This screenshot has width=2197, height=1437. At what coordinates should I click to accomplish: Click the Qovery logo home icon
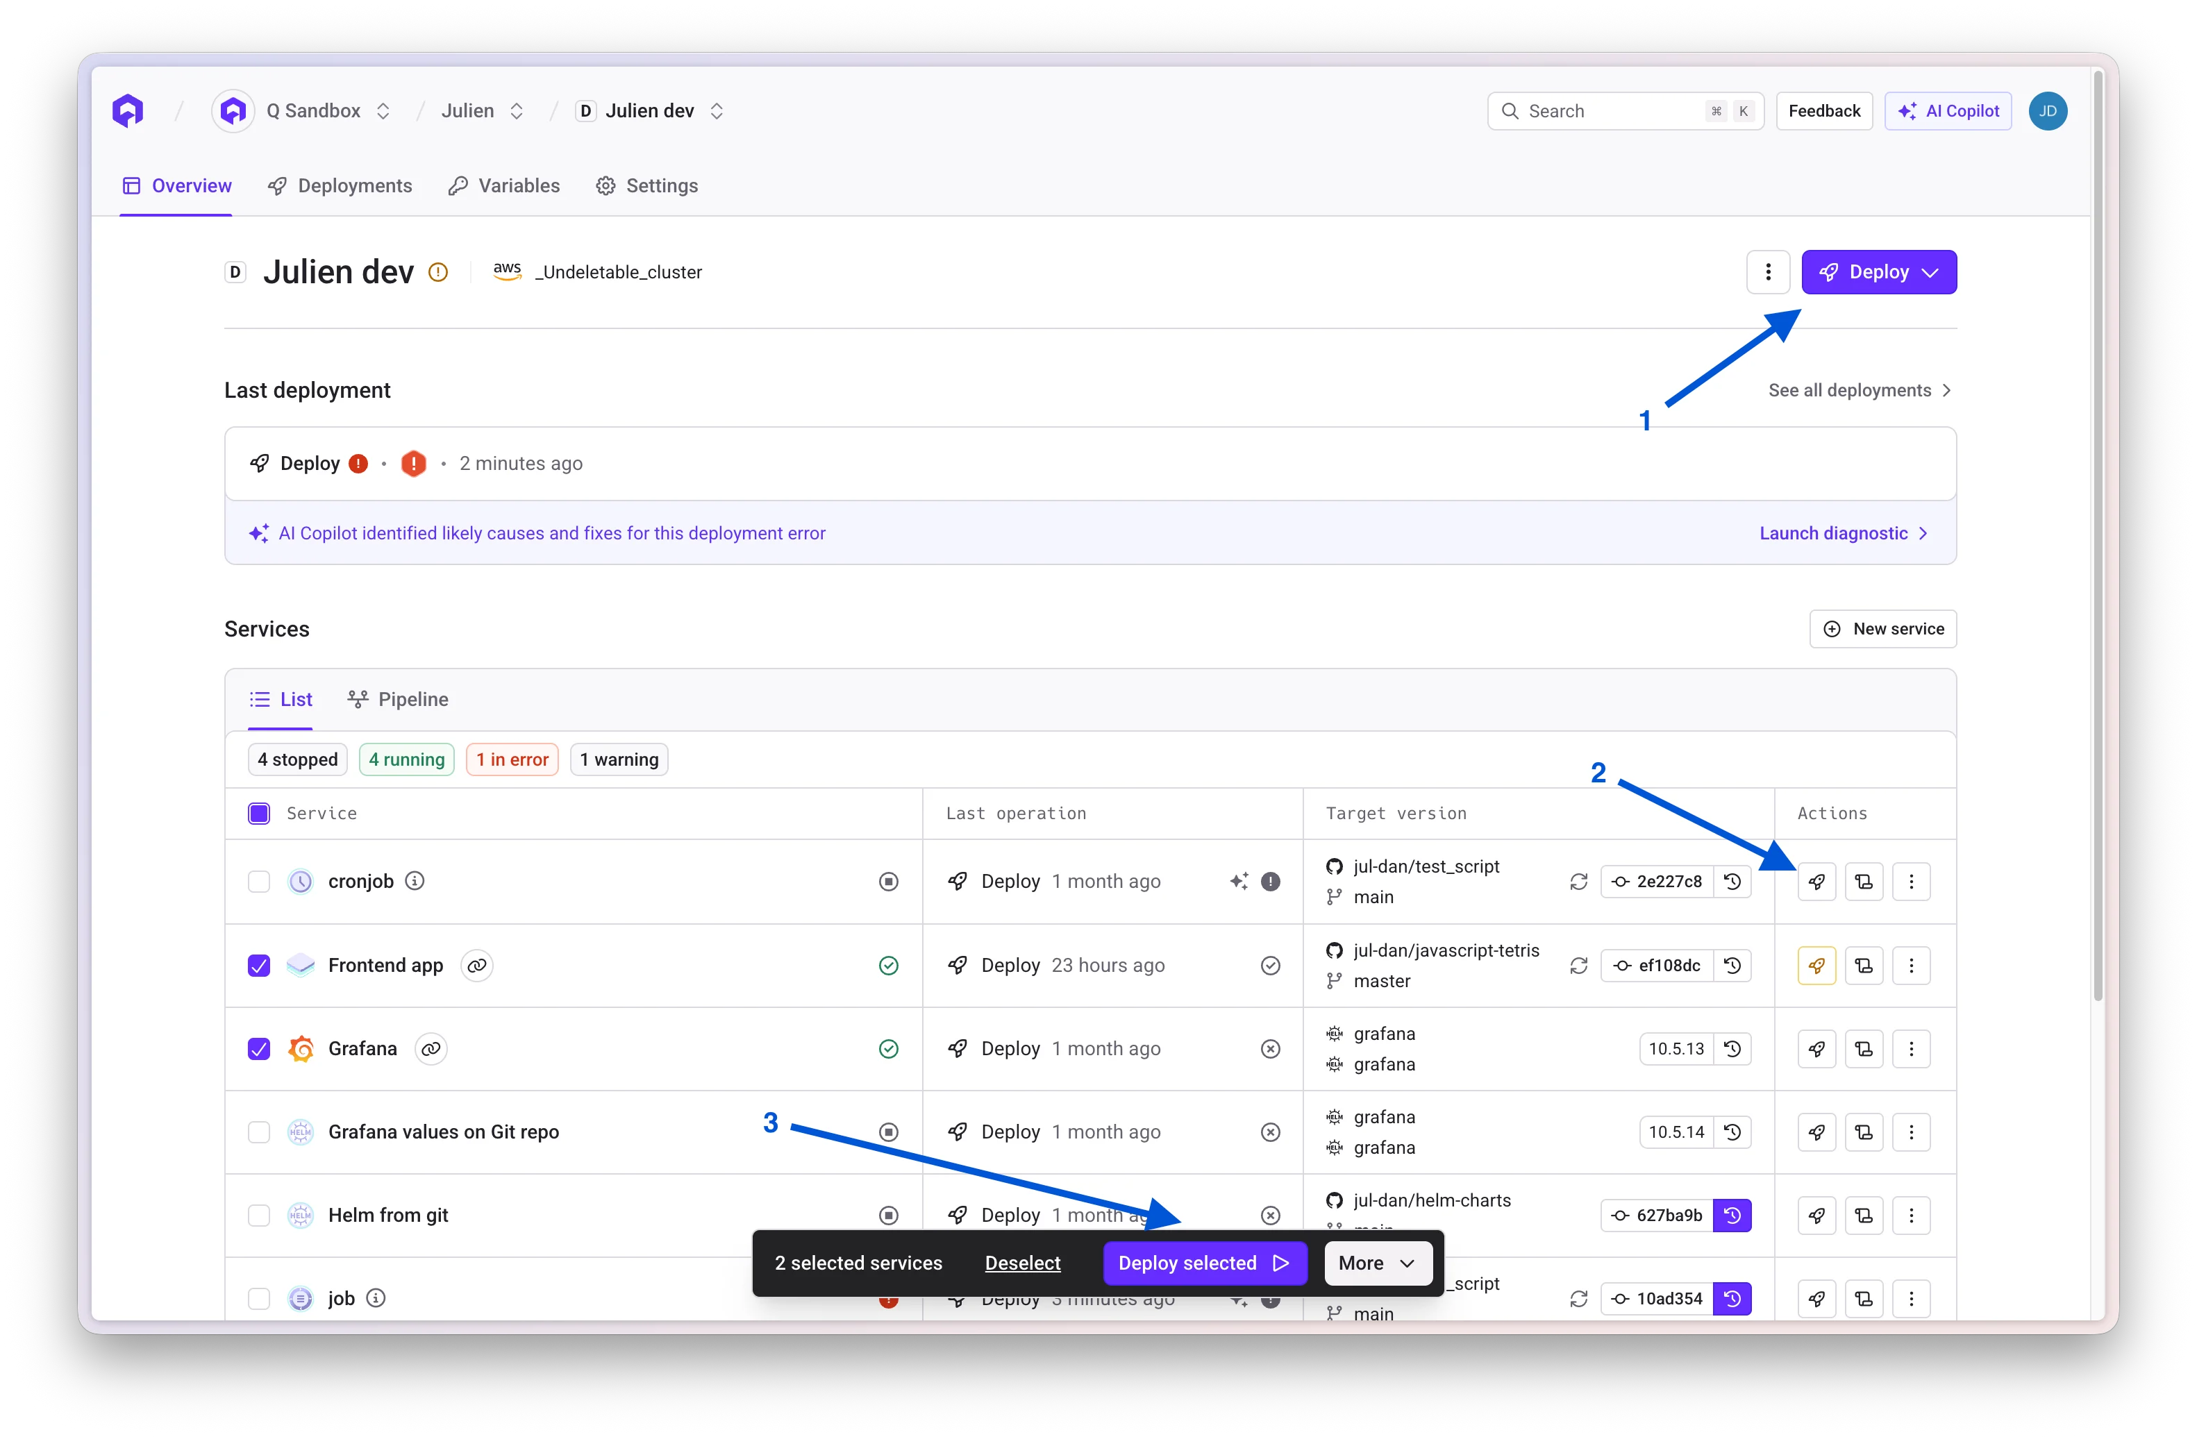[x=128, y=111]
